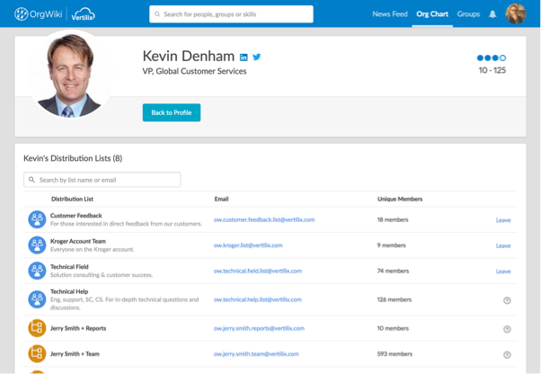541x374 pixels.
Task: Focus the Search by list name or email field
Action: 102,180
